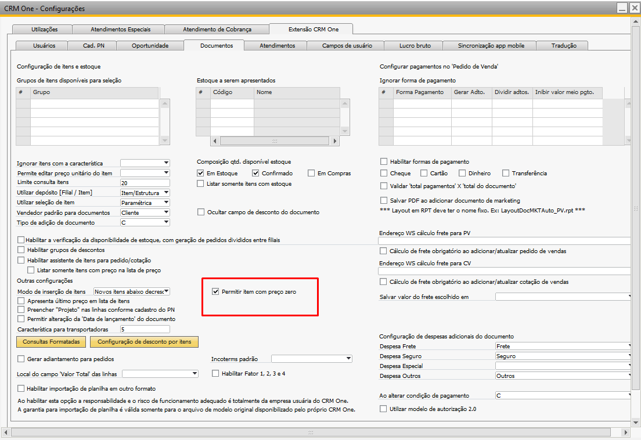The image size is (641, 440).
Task: Enable Salvar PDF ao adicionar documento
Action: tap(383, 200)
